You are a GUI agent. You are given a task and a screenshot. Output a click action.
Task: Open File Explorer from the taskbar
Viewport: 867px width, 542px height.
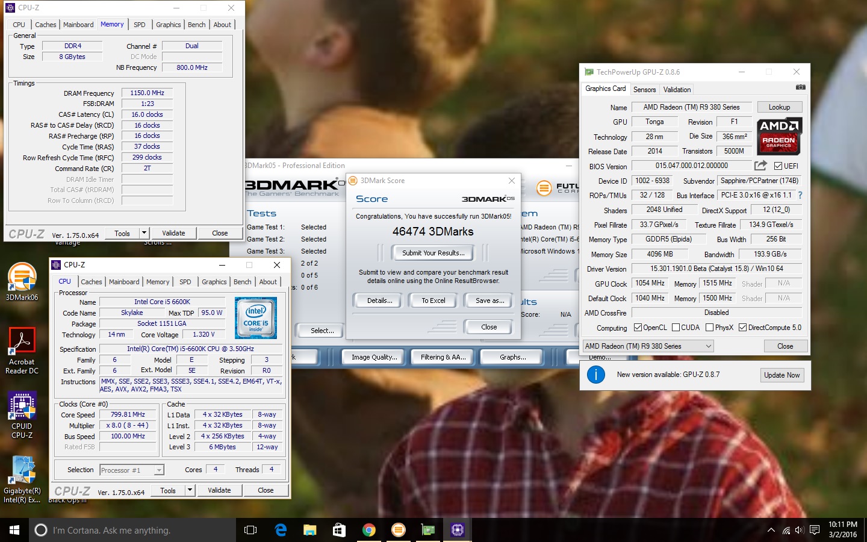(309, 530)
